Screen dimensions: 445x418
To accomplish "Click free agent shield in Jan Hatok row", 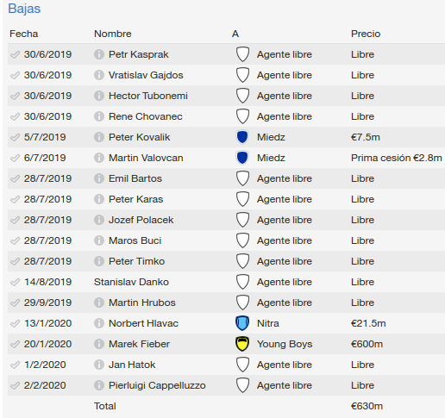I will 242,365.
